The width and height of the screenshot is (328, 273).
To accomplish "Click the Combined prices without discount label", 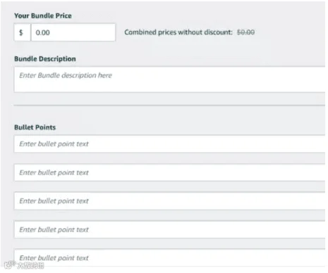I will [178, 32].
